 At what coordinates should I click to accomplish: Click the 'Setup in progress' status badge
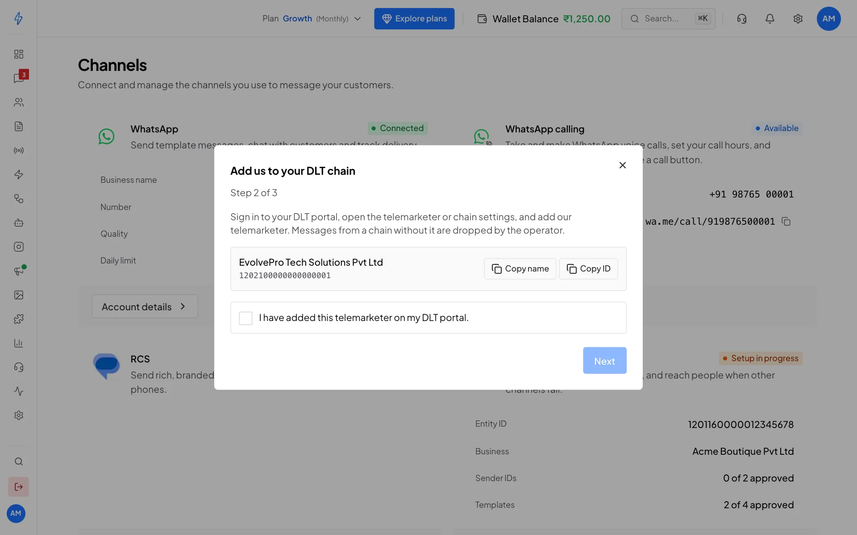pyautogui.click(x=760, y=358)
